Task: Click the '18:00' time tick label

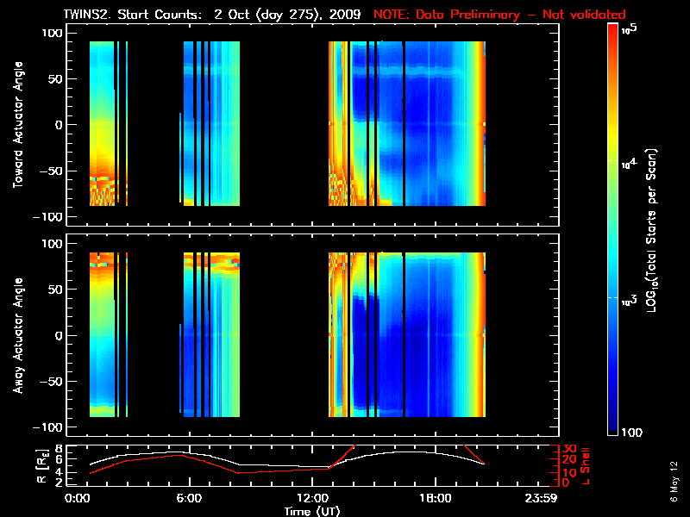Action: click(x=436, y=498)
